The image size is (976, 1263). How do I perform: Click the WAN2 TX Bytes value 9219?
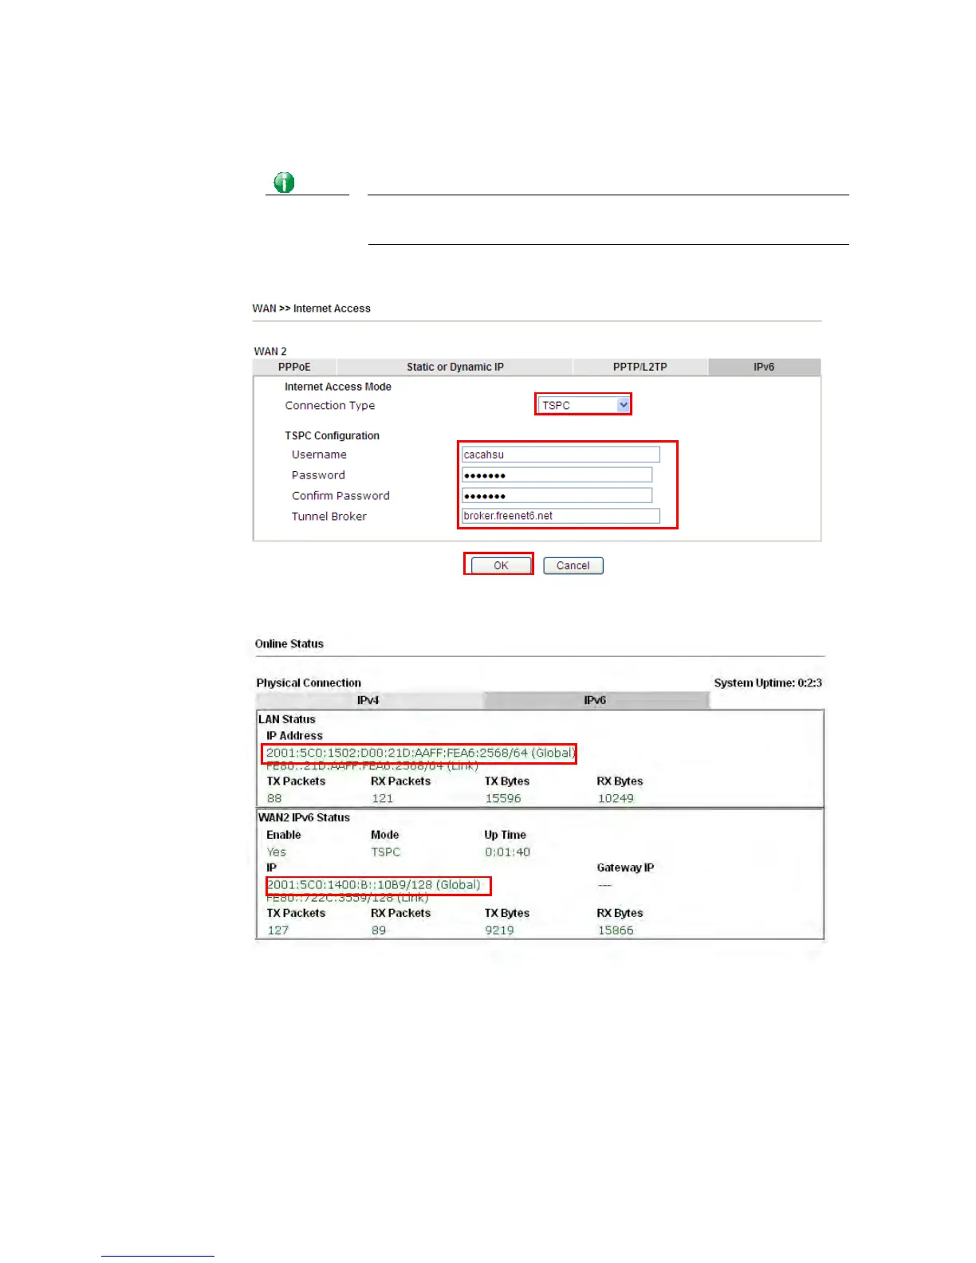(x=500, y=931)
